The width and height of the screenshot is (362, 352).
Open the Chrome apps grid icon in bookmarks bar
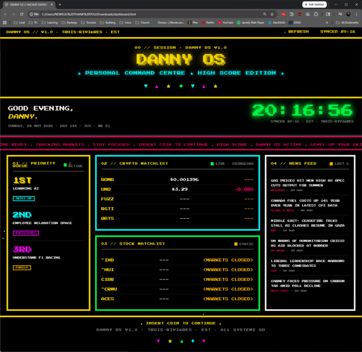click(x=5, y=23)
